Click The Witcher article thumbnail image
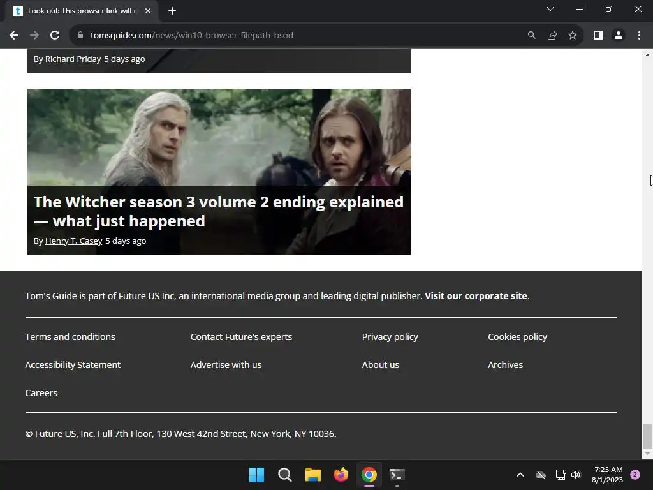This screenshot has width=653, height=490. click(x=219, y=137)
